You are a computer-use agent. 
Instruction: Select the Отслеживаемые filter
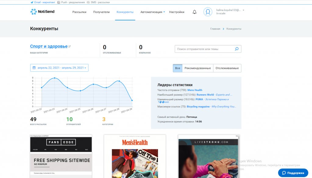pyautogui.click(x=227, y=68)
